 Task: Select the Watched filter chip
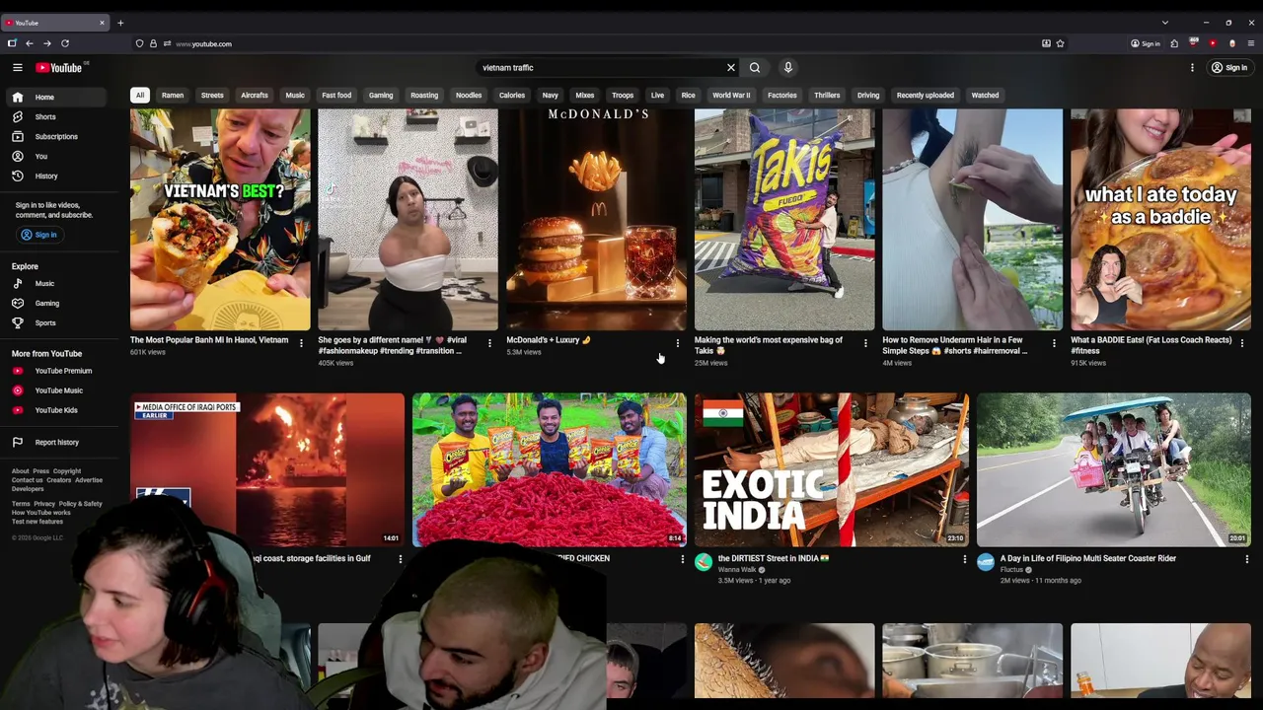point(985,95)
